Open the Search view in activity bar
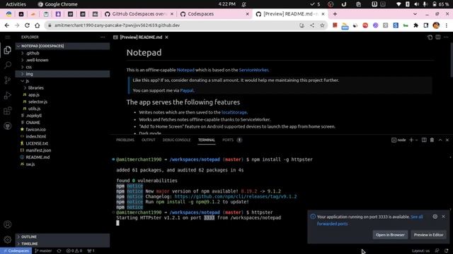This screenshot has width=453, height=254. coord(8,65)
